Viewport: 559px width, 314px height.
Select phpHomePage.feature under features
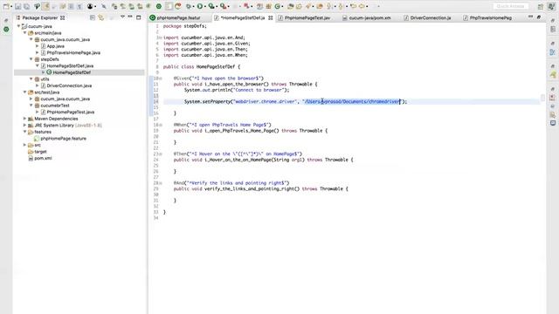click(x=63, y=138)
